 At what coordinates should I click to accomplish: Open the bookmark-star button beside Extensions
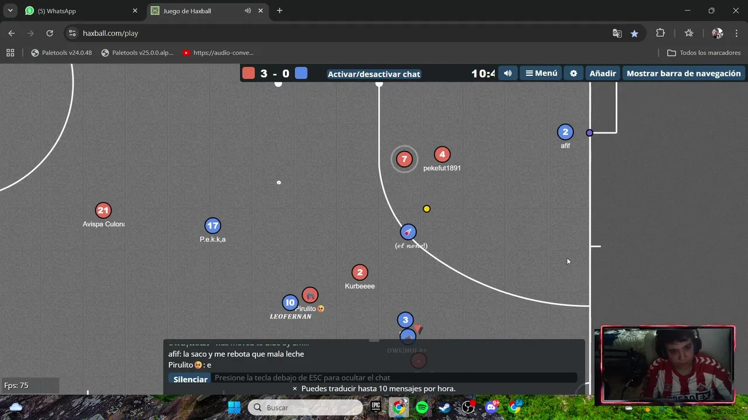point(689,33)
